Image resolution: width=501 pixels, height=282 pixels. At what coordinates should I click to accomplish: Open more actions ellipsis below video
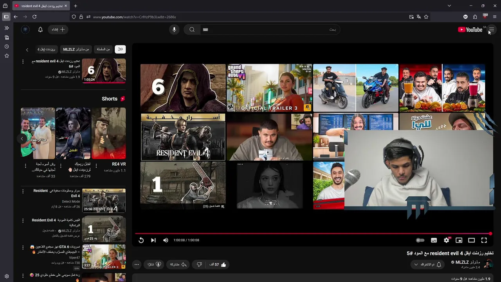point(137,264)
